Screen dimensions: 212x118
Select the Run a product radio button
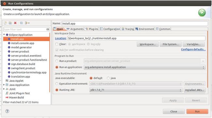point(57,61)
